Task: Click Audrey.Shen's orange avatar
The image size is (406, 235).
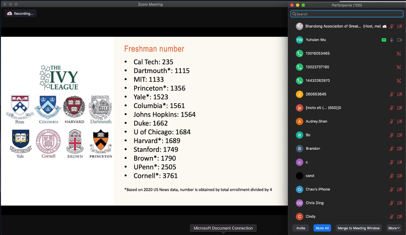Action: tap(299, 122)
